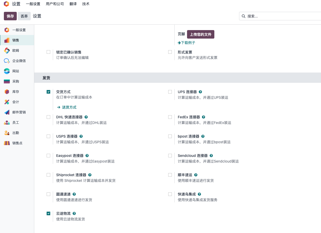Enable Easypost 连接器 checkbox
This screenshot has height=233, width=321.
pyautogui.click(x=48, y=156)
